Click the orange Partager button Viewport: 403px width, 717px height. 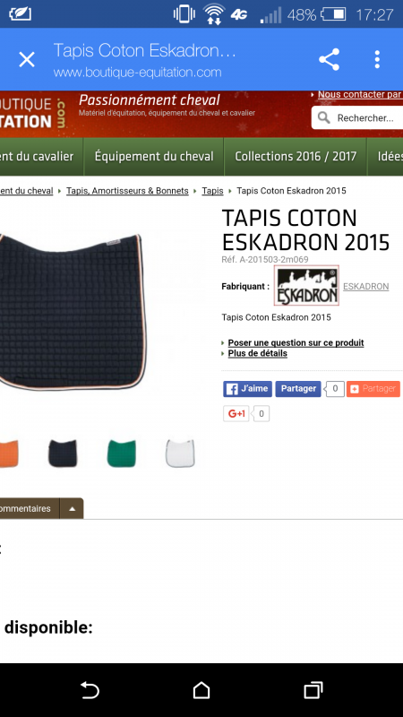[x=373, y=389]
